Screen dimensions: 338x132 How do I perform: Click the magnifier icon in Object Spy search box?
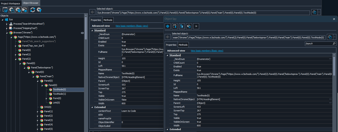(334, 43)
